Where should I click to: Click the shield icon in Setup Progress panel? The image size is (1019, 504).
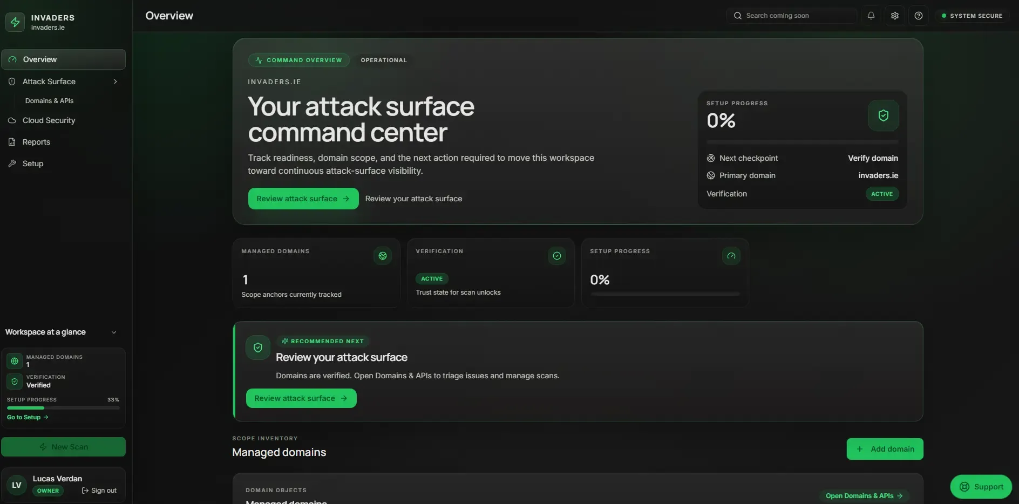click(884, 115)
